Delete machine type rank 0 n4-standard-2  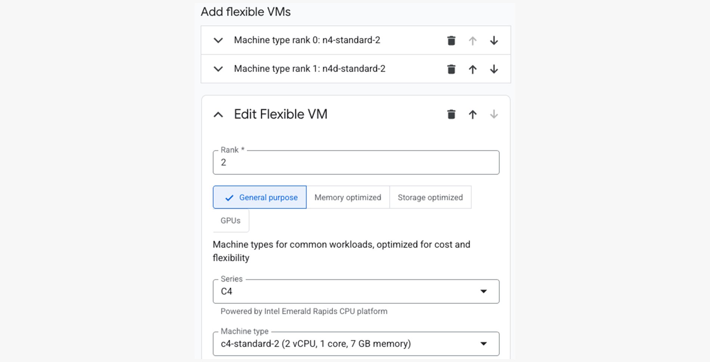click(451, 40)
